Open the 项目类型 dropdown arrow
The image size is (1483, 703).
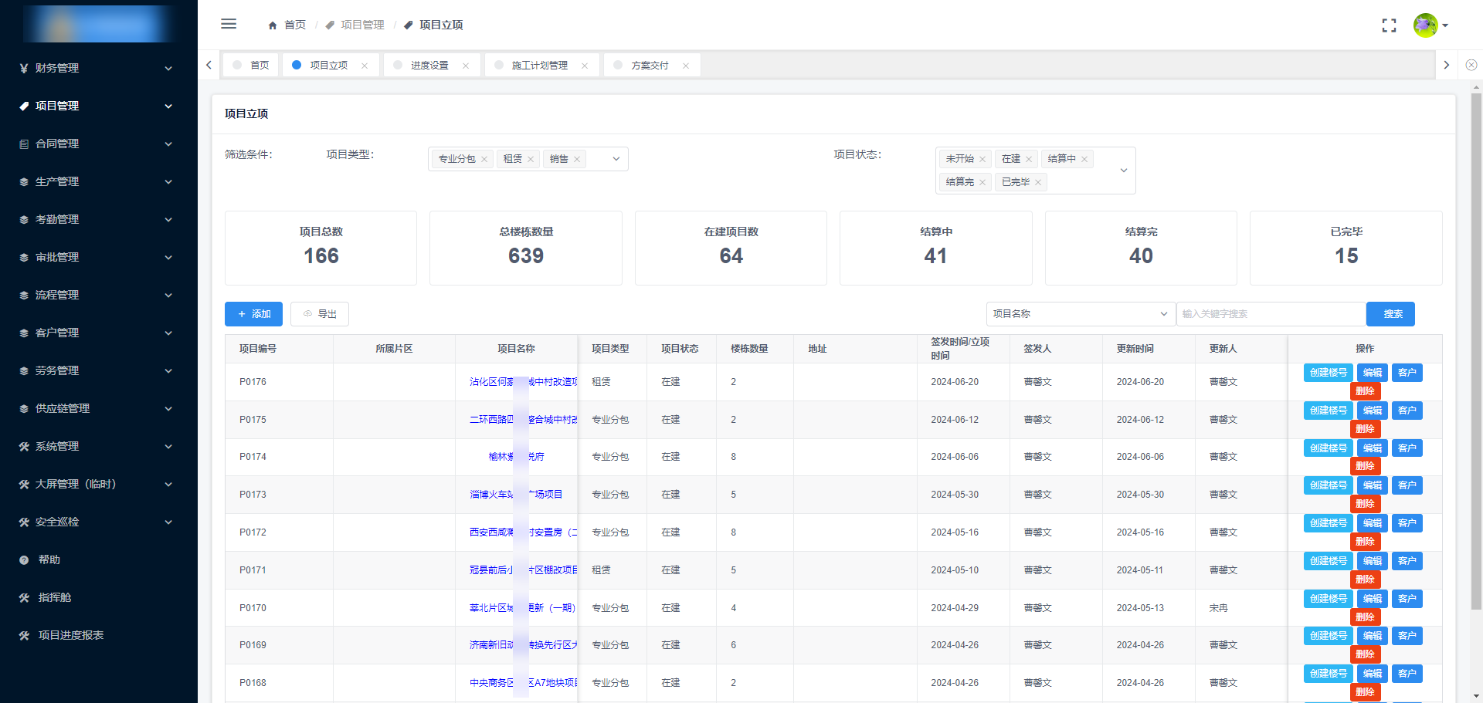pos(616,159)
